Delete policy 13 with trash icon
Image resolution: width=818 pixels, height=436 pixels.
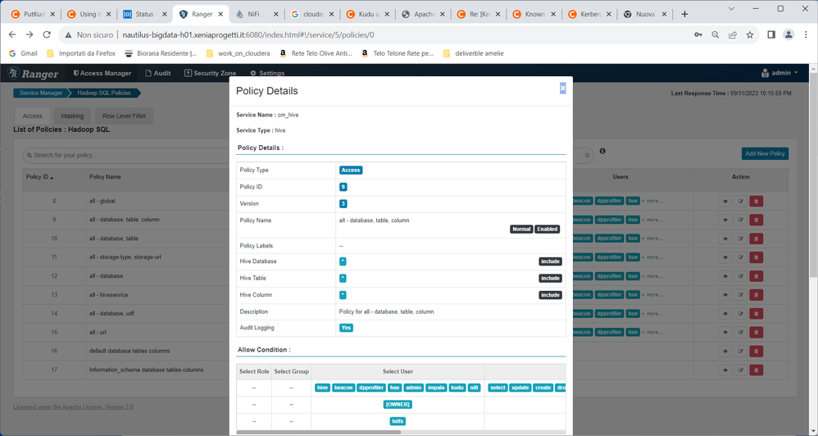tap(757, 295)
